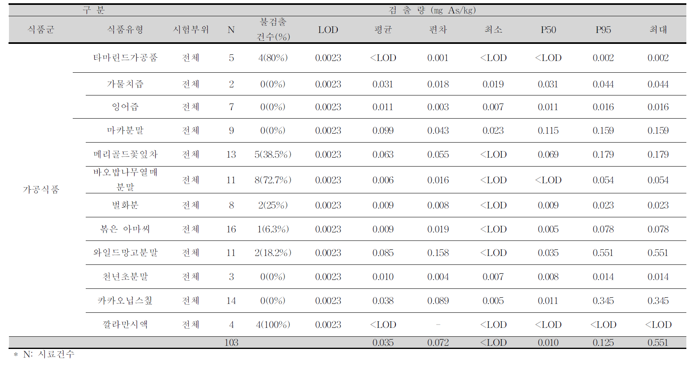690x366 pixels.
Task: Click the 5(38.5%) non-detect cell
Action: point(273,154)
